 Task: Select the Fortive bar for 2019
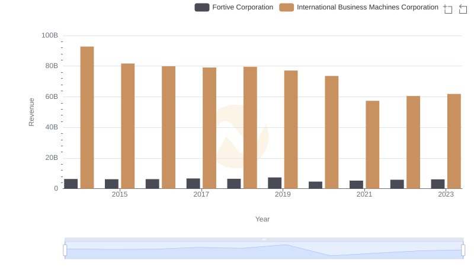tap(274, 183)
